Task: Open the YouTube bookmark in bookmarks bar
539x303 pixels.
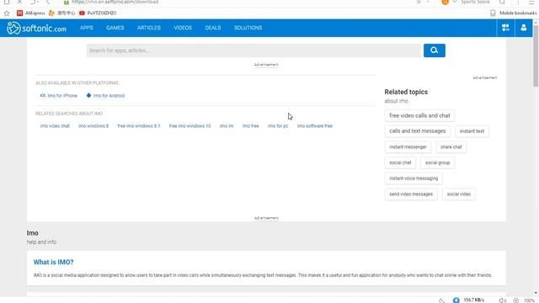Action: 98,13
